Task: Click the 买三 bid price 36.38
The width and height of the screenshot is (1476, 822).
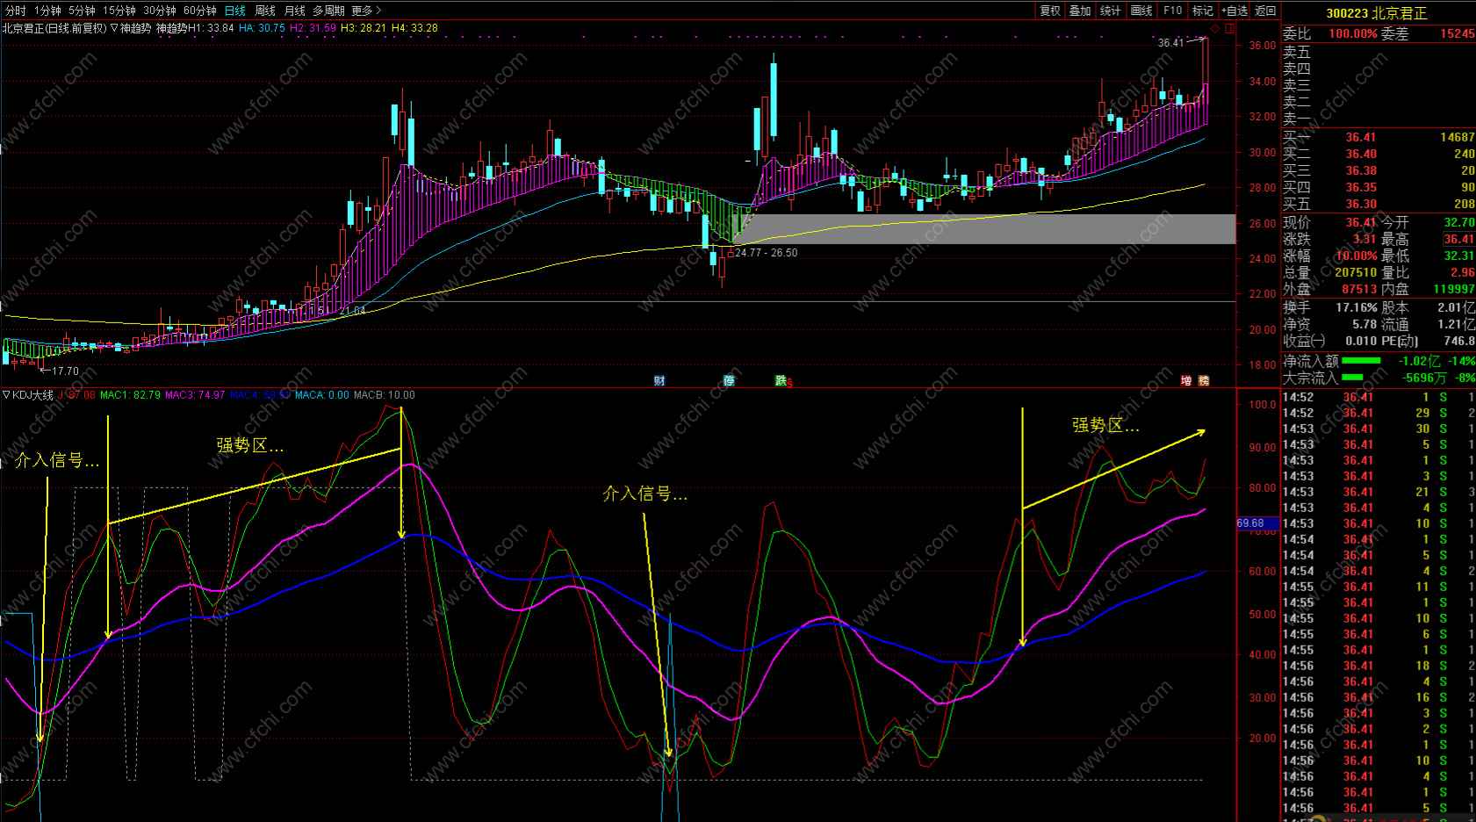Action: (x=1361, y=170)
